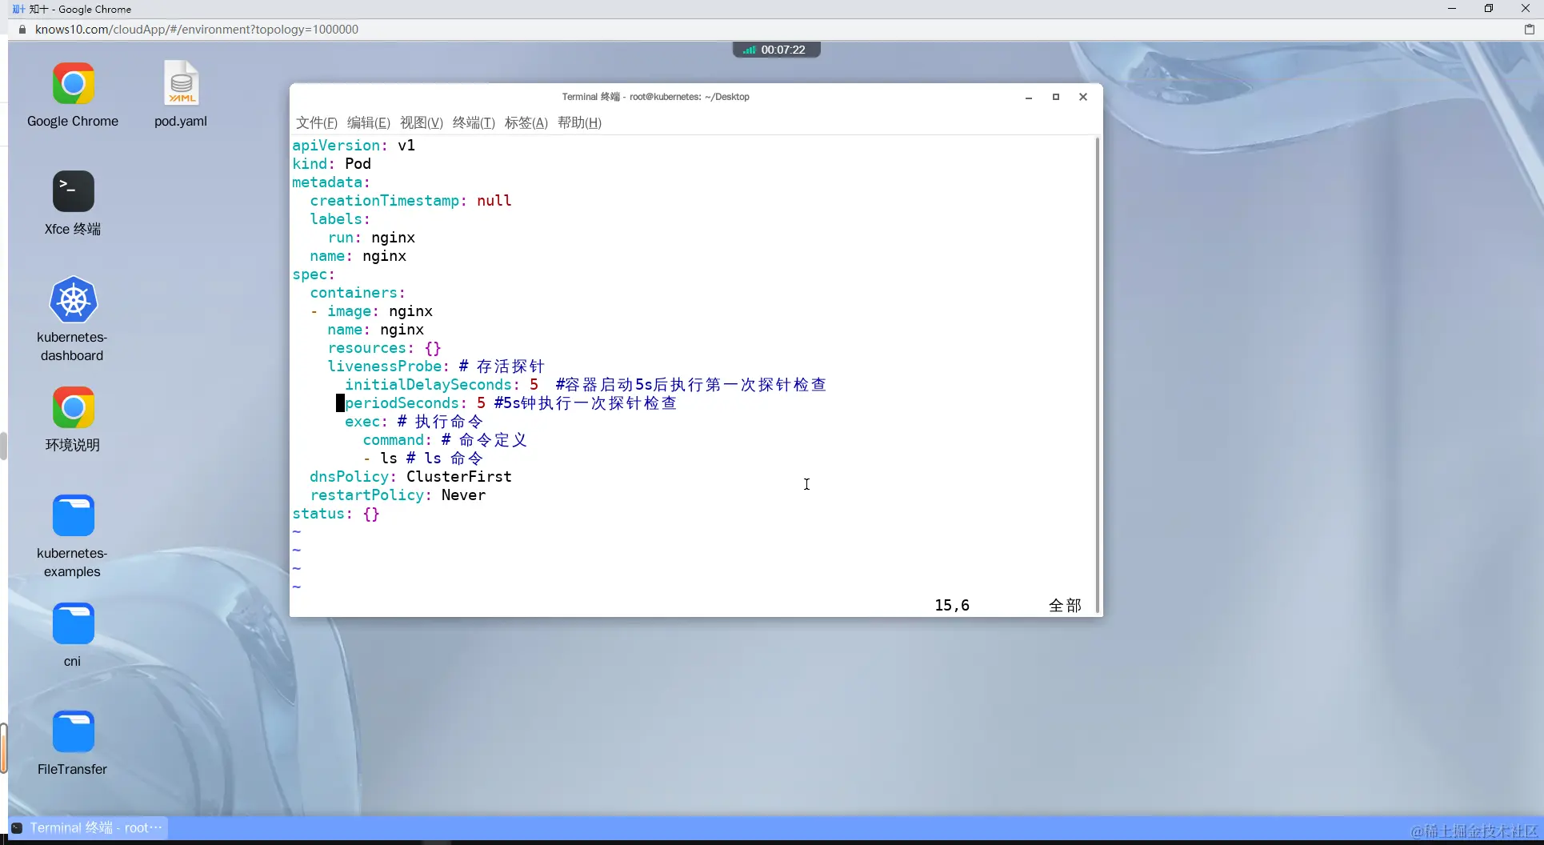Click the 'apiVersion' line in the editor
Viewport: 1544px width, 845px height.
click(354, 146)
